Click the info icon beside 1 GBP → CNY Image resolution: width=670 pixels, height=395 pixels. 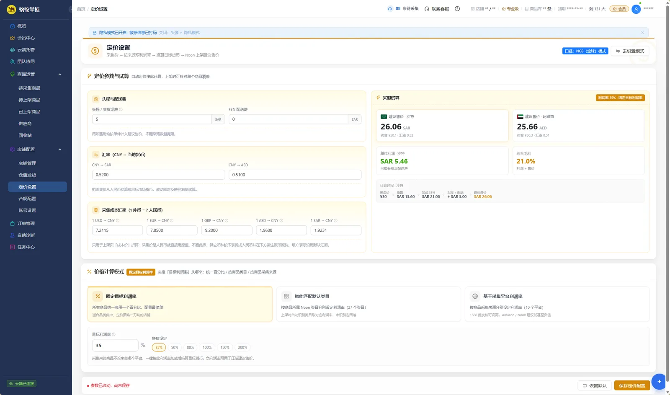point(227,220)
